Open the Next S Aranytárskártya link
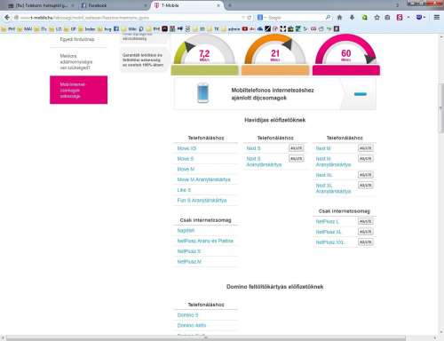The image size is (444, 341). tap(264, 162)
